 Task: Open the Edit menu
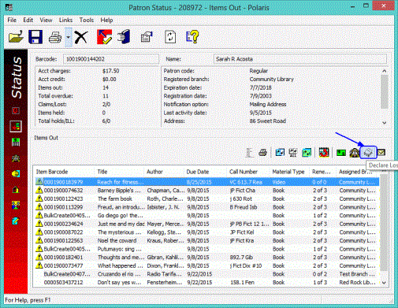tap(28, 20)
